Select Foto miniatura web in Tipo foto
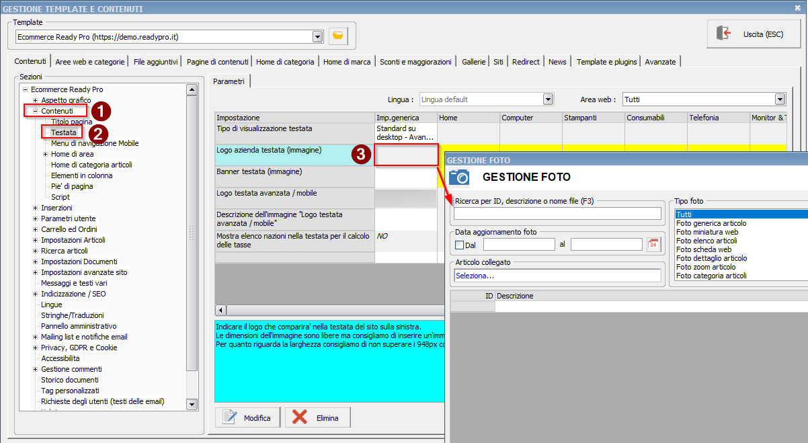This screenshot has height=443, width=808. 706,232
